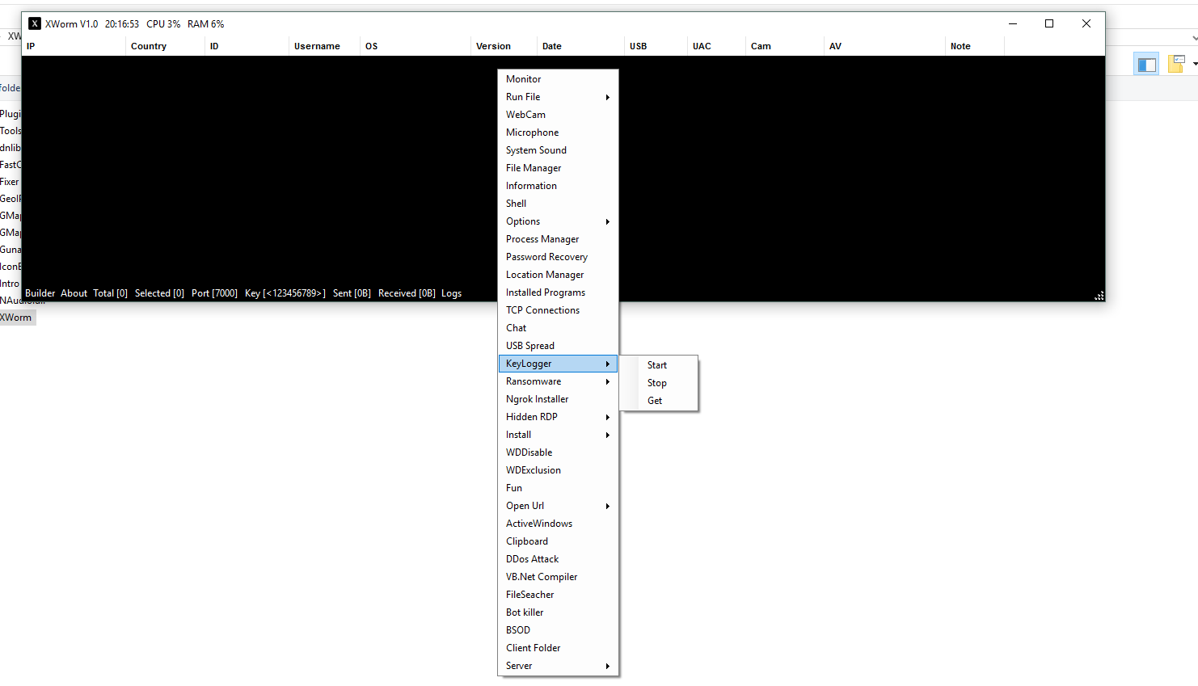Open File Manager from the context menu

click(533, 167)
